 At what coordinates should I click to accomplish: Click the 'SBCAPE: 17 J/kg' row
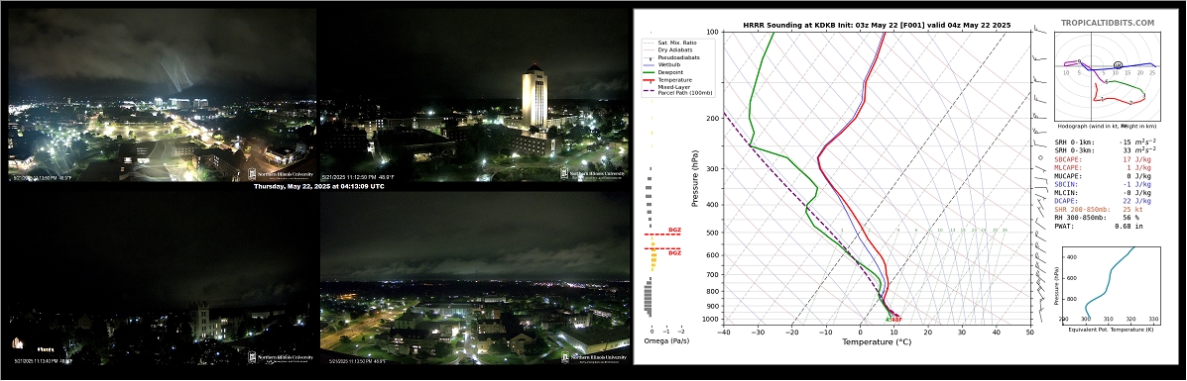click(1103, 160)
